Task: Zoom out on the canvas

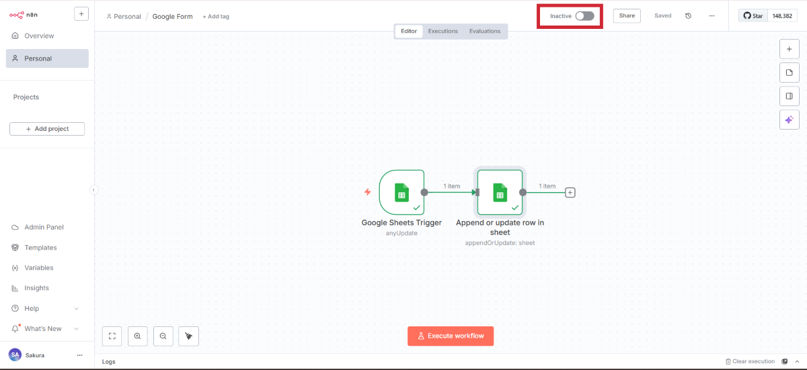Action: pos(163,336)
